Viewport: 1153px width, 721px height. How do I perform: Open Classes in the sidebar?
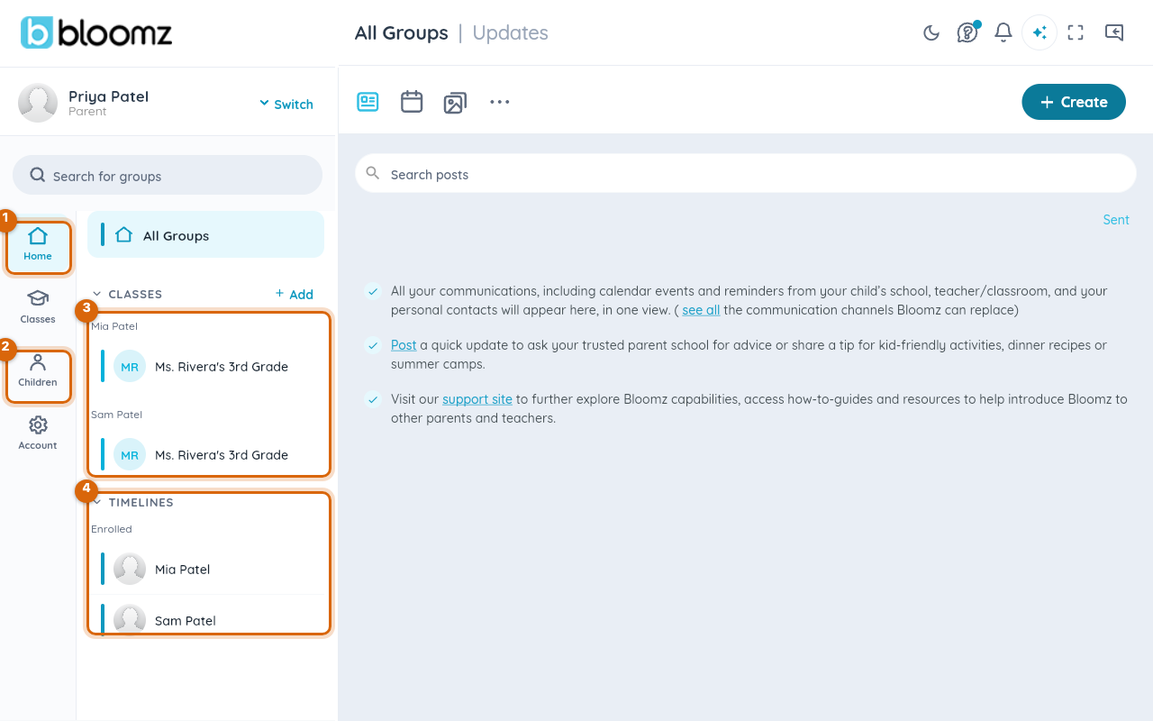[x=38, y=306]
